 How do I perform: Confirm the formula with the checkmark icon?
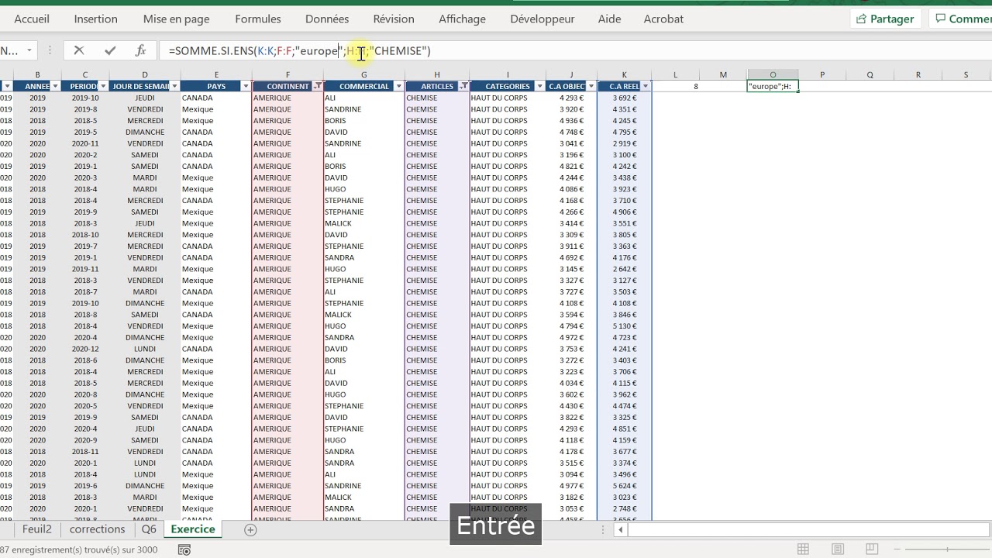point(110,50)
